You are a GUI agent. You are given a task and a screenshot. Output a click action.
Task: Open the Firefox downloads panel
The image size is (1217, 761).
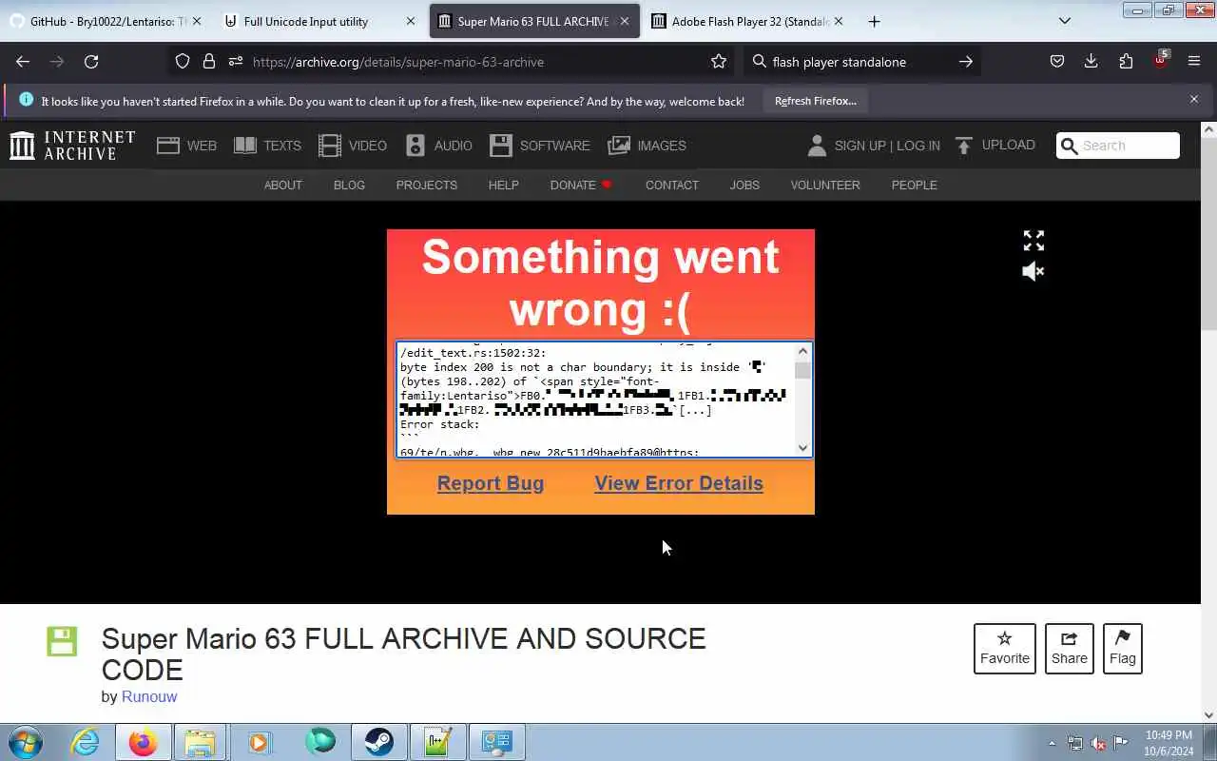tap(1091, 62)
